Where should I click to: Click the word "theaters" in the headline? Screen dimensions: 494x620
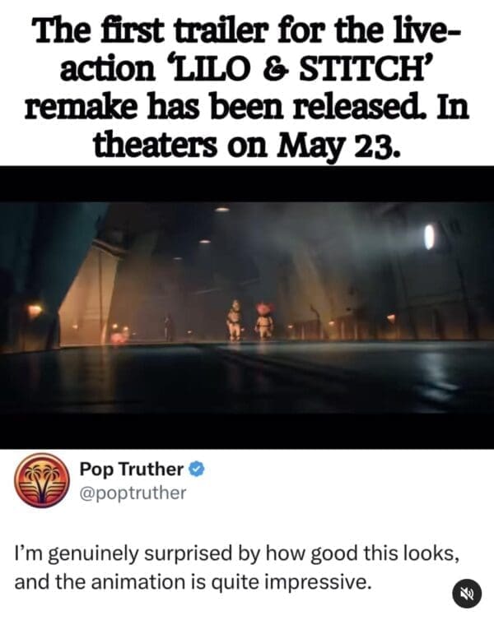click(x=155, y=145)
